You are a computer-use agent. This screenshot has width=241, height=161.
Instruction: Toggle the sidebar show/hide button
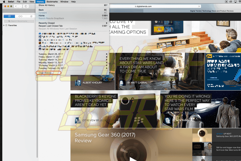tap(26, 6)
